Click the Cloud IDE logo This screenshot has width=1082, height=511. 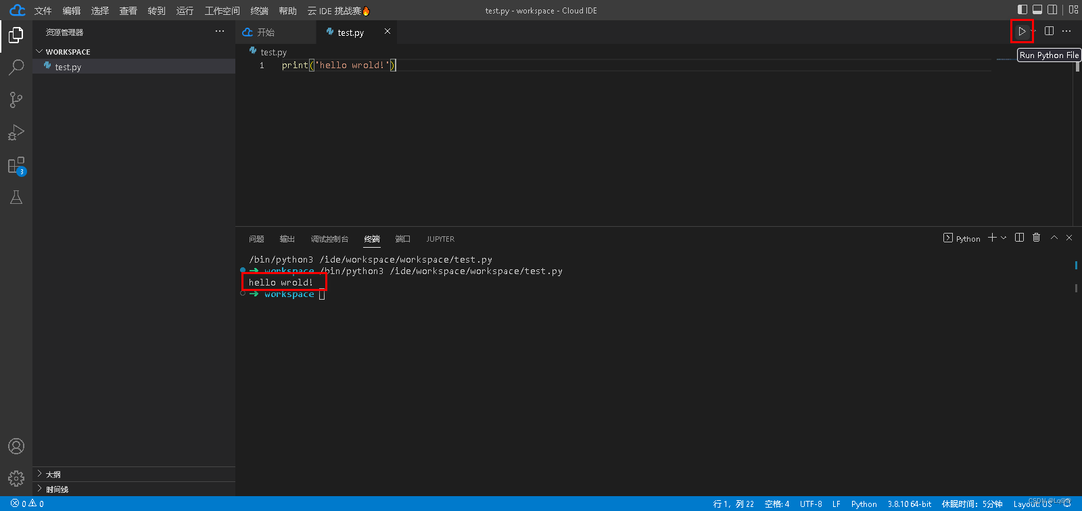(x=18, y=10)
